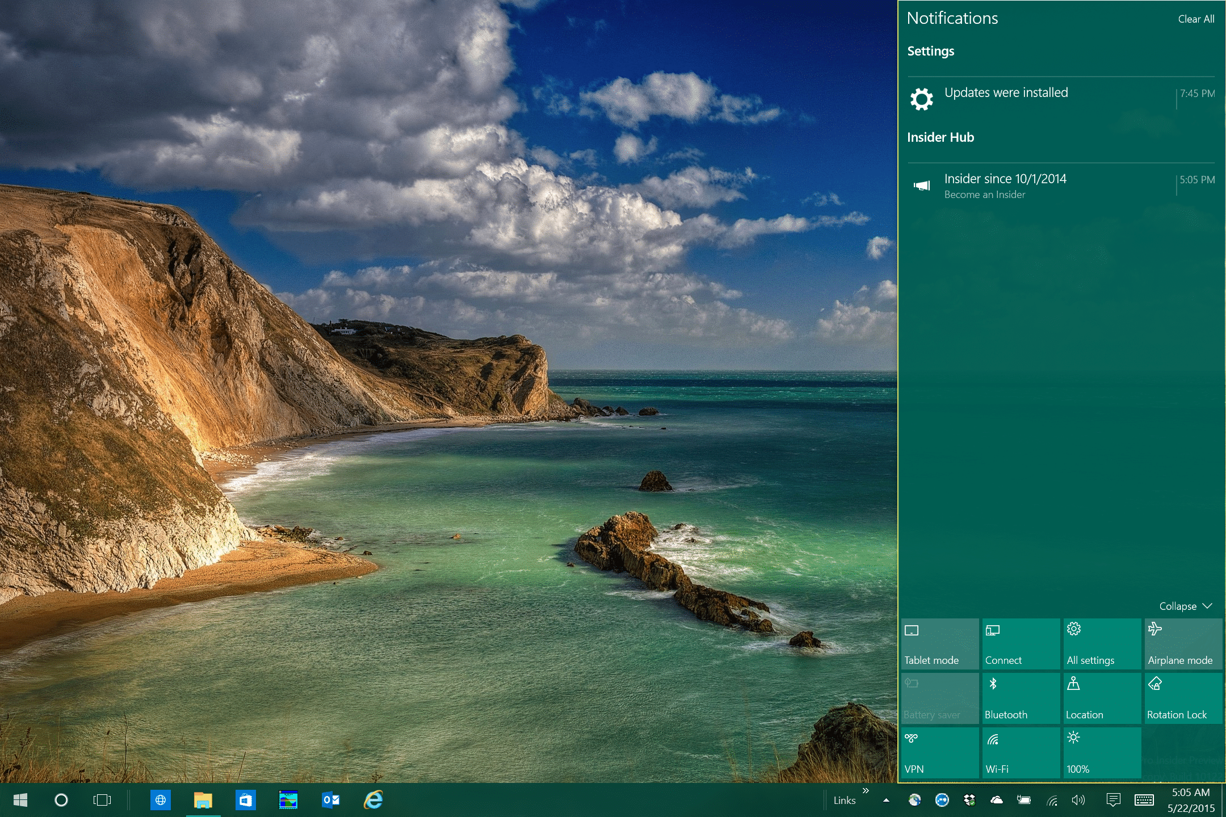Click the 7:45 PM notification timestamp
This screenshot has height=817, width=1226.
1198,94
